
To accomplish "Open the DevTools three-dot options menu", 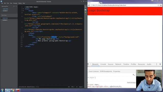I will (157, 64).
